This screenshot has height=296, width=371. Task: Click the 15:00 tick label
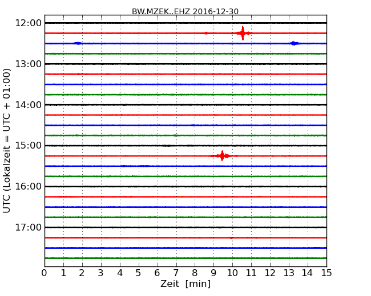pyautogui.click(x=28, y=145)
